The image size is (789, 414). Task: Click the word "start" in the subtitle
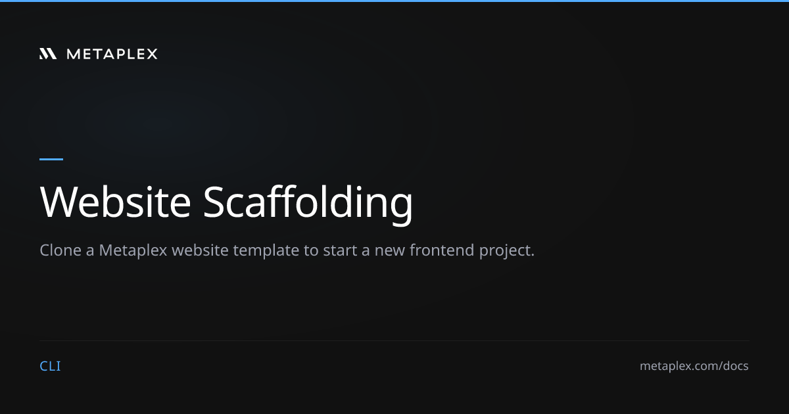(x=339, y=250)
